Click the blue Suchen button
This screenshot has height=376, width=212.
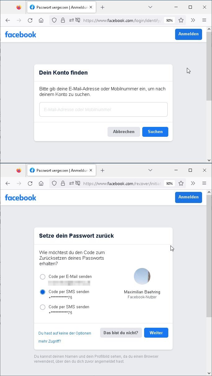pos(155,132)
